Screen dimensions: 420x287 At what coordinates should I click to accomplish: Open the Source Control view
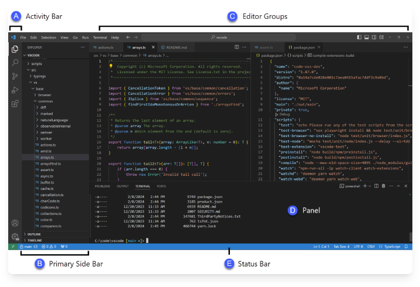pyautogui.click(x=15, y=77)
